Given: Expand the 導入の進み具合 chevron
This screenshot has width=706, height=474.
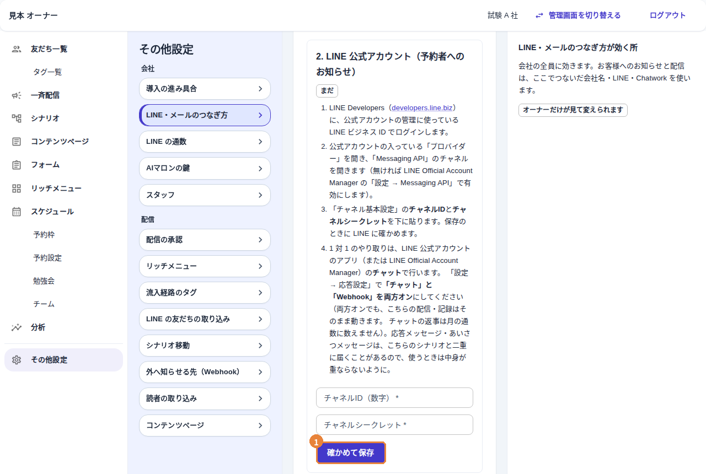Looking at the screenshot, I should tap(260, 89).
